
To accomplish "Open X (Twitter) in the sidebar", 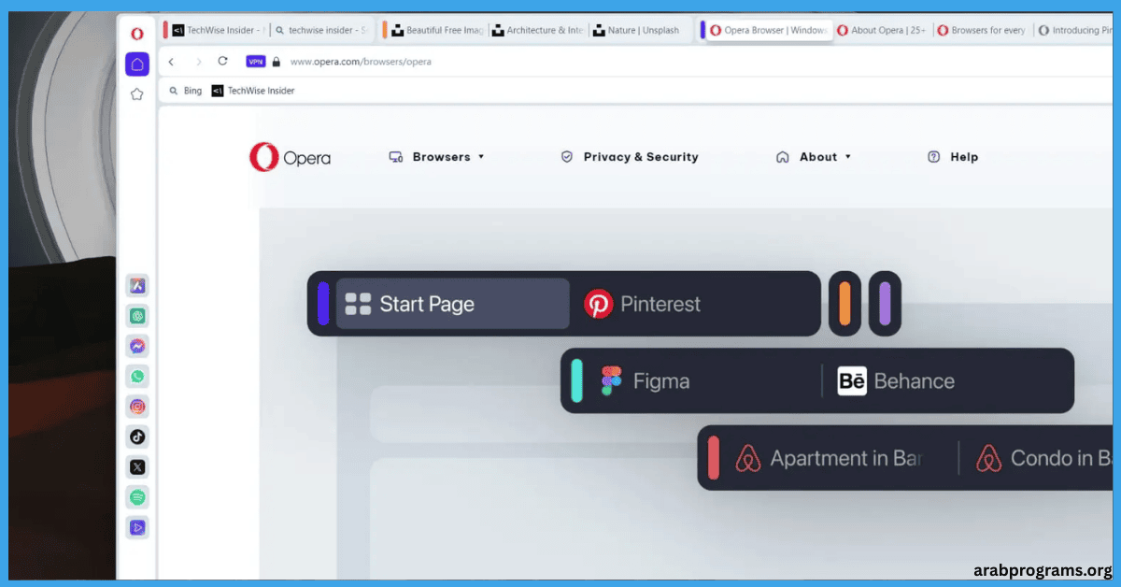I will [x=137, y=466].
